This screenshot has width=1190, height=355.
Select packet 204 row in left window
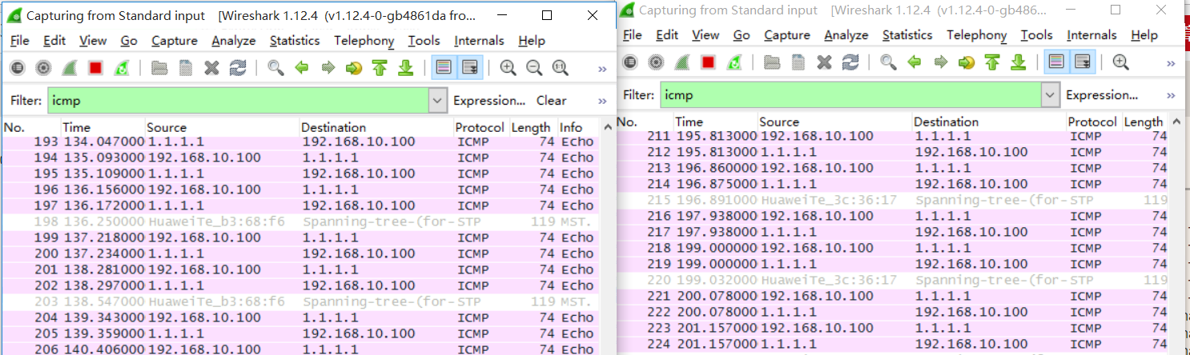pyautogui.click(x=300, y=317)
